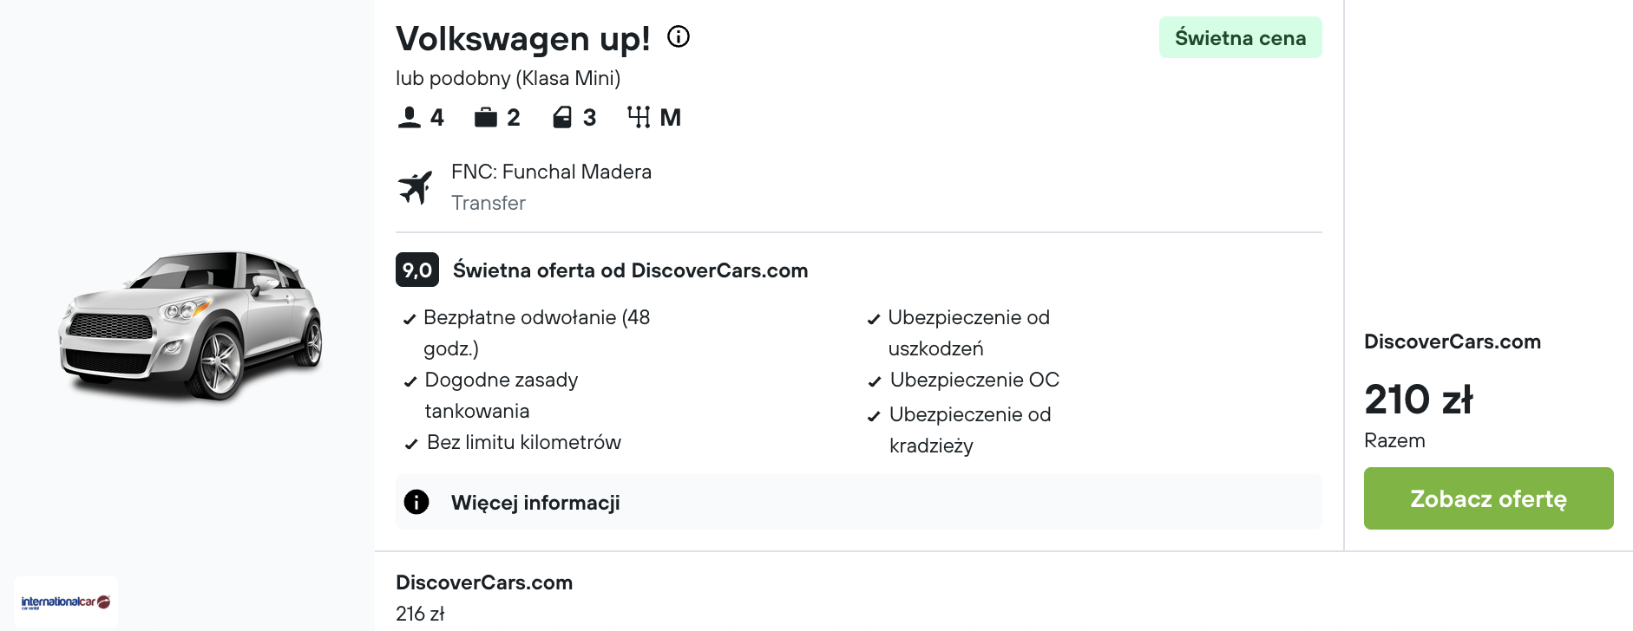Viewport: 1633px width, 631px height.
Task: Click the silver car thumbnail image
Action: pyautogui.click(x=191, y=325)
